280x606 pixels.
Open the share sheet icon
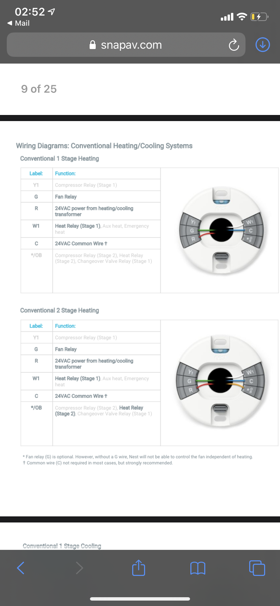139,568
